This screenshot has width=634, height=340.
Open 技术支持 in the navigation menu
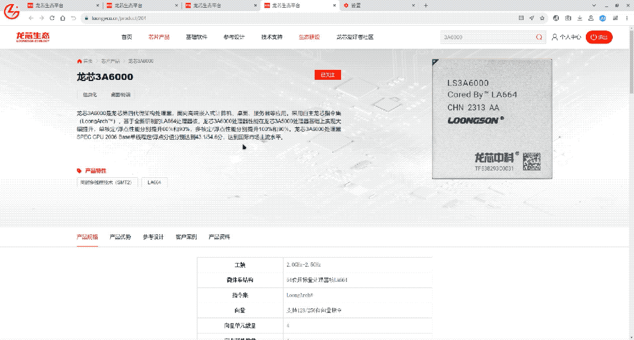click(272, 37)
